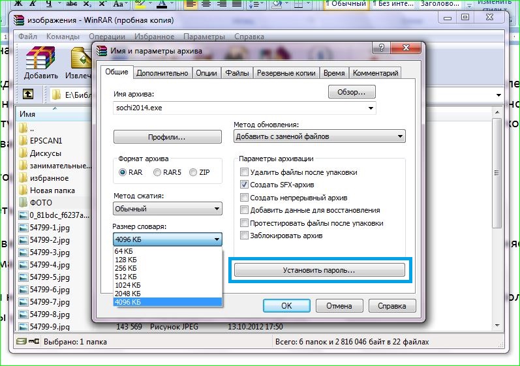Click the key password icon in status bar

pos(33,341)
